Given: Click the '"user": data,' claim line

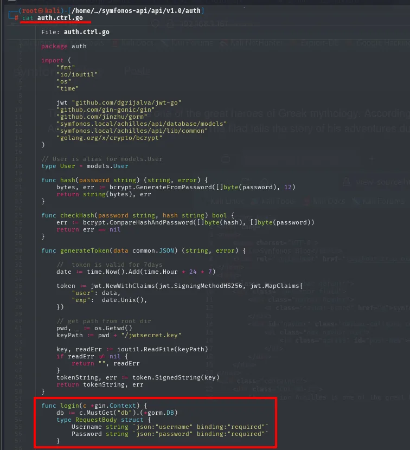Looking at the screenshot, I should point(96,293).
